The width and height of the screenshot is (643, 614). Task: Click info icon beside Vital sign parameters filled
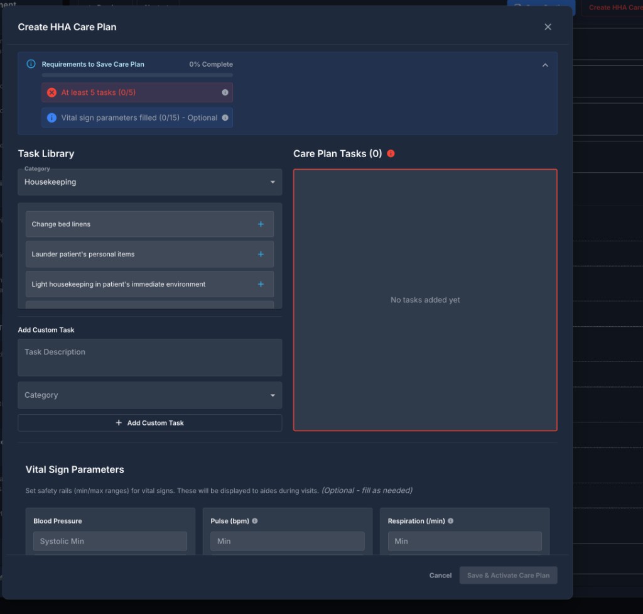tap(225, 118)
